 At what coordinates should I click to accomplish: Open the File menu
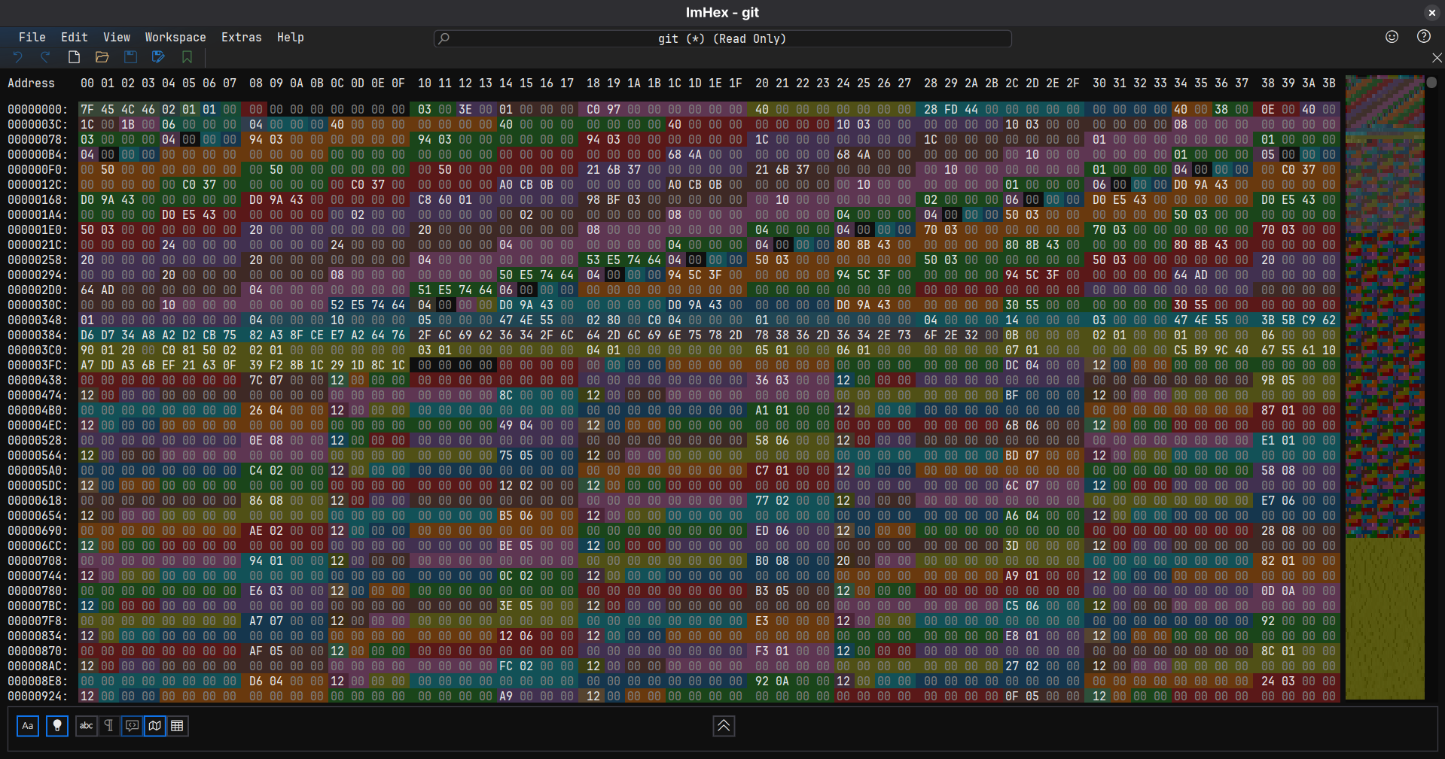coord(32,37)
